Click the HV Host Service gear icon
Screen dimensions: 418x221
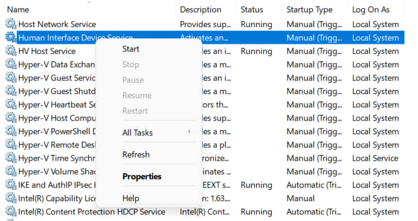11,51
